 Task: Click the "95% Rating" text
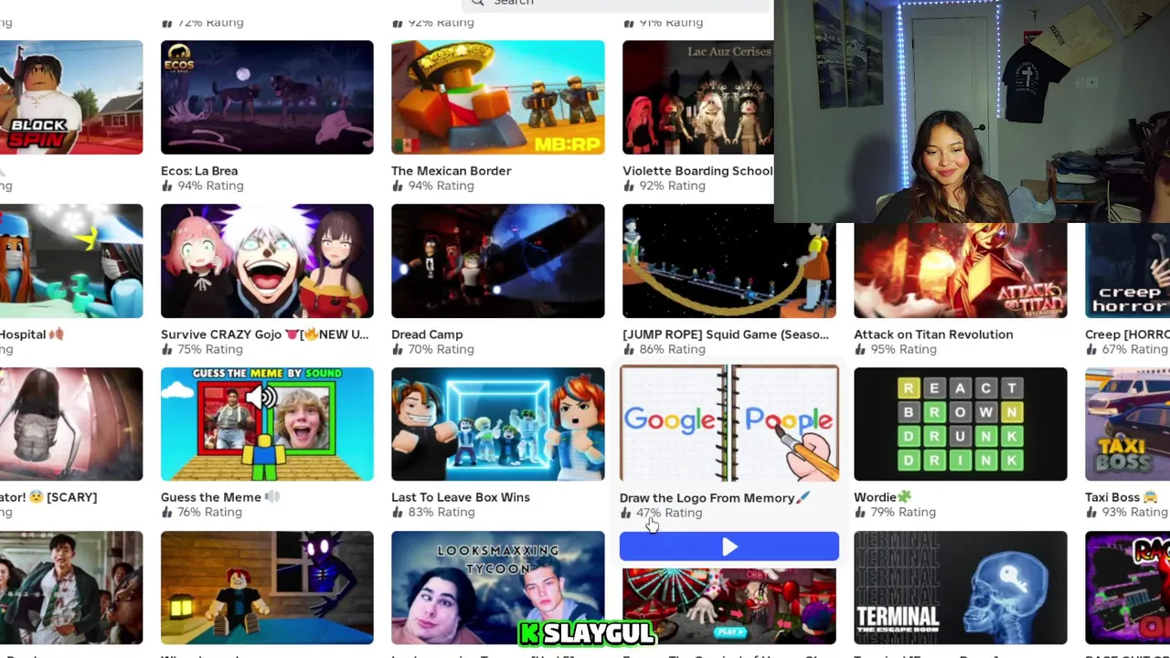tap(903, 349)
